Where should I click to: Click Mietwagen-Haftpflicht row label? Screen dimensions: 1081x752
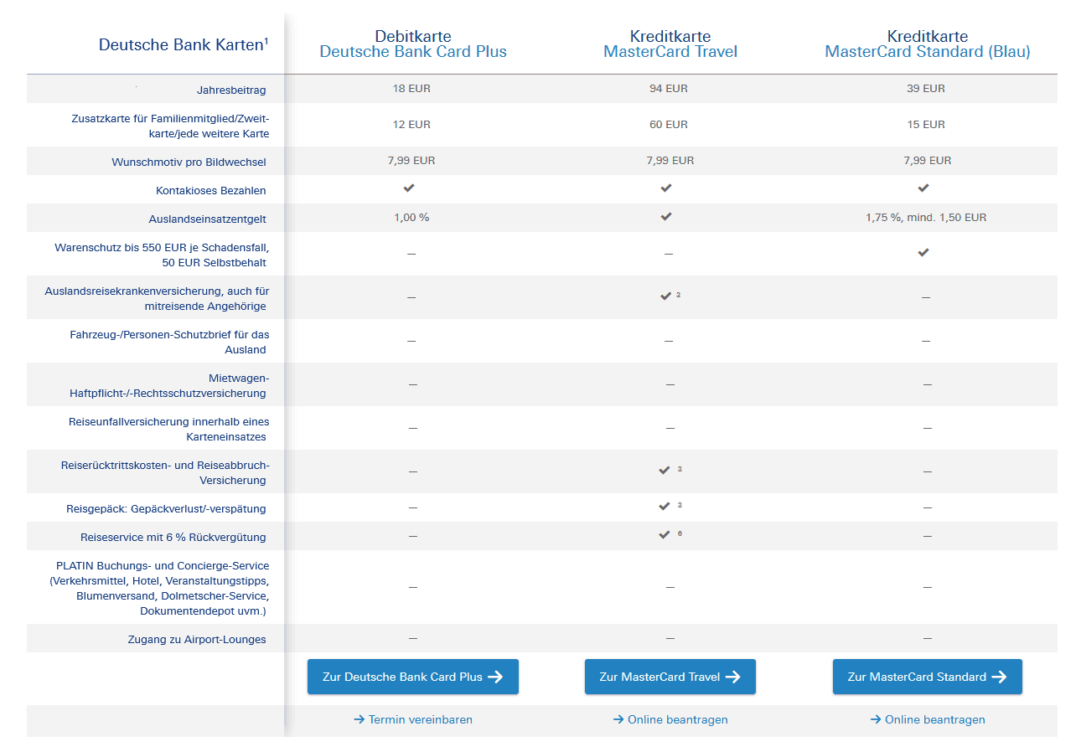(169, 386)
